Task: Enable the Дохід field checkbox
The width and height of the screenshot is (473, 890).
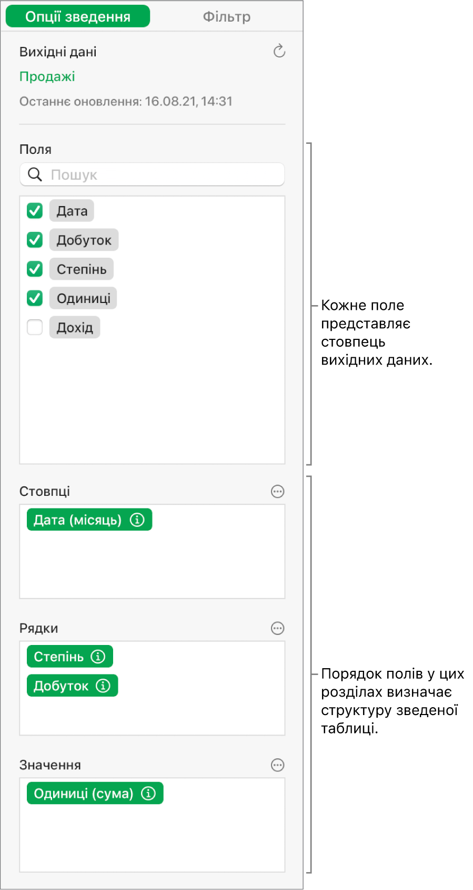Action: coord(35,327)
